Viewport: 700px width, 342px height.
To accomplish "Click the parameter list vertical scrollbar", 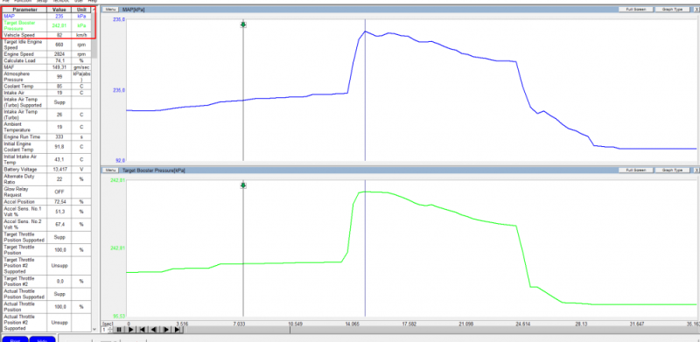I will tap(94, 170).
